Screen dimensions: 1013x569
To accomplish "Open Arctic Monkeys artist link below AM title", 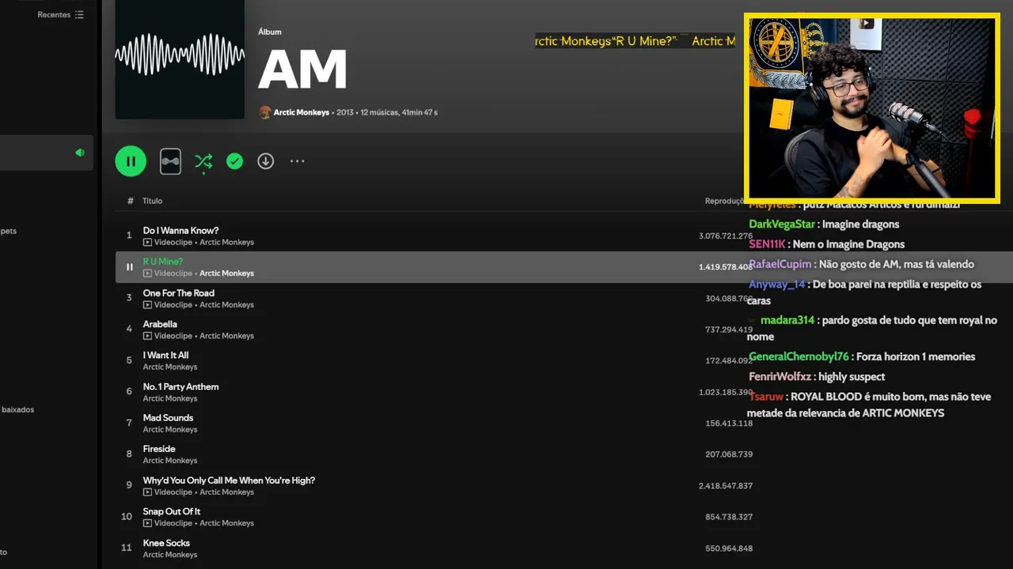I will click(302, 112).
